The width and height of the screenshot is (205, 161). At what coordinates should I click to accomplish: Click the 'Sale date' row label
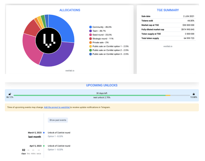pyautogui.click(x=146, y=16)
